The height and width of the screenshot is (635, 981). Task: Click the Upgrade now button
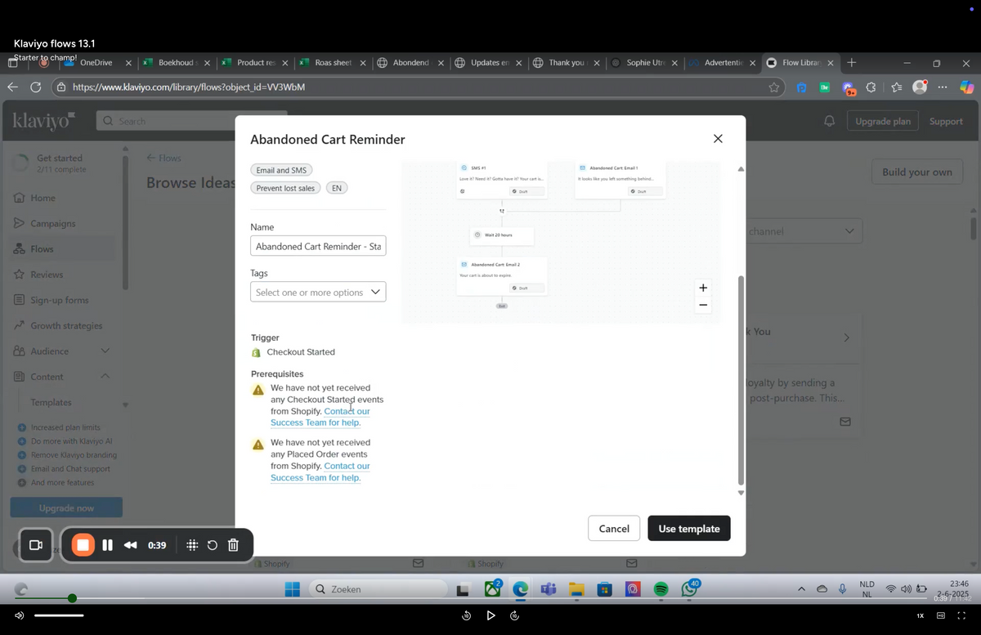(x=66, y=508)
